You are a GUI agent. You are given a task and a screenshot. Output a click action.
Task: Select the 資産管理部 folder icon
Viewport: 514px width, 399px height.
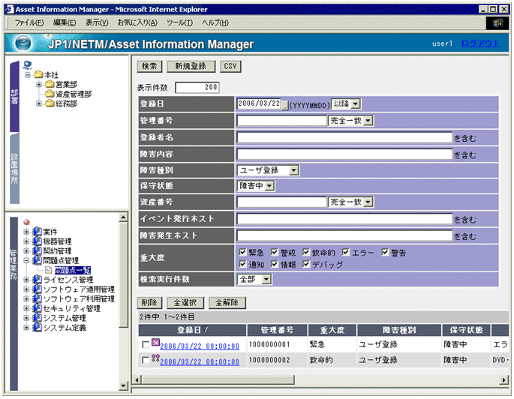(50, 94)
